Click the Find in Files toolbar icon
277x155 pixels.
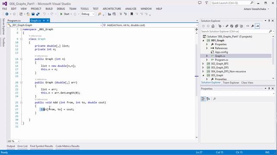(100, 14)
